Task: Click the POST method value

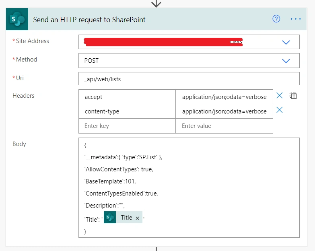Action: click(x=91, y=61)
